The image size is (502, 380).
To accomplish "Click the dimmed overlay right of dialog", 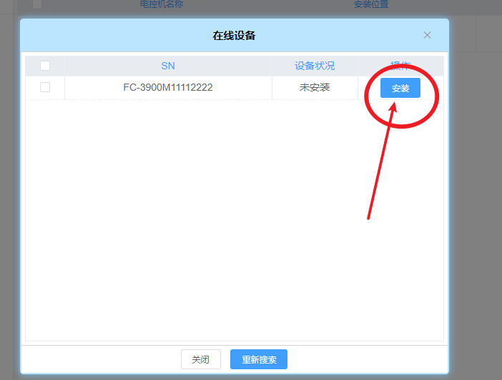I will pos(476,214).
